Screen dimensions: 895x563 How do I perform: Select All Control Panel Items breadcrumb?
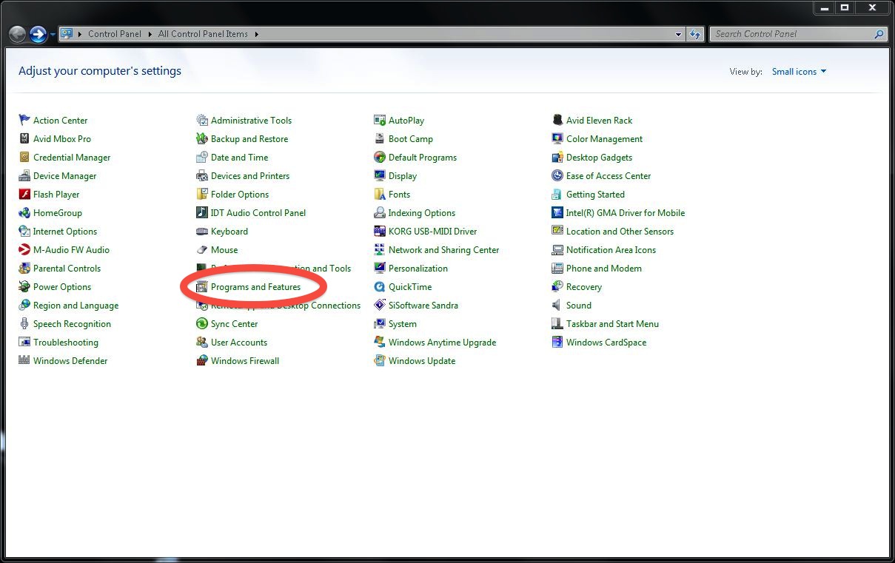pos(203,34)
